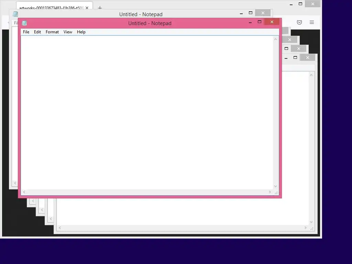The image size is (352, 264).
Task: Open the File menu in front Notepad
Action: [x=26, y=32]
